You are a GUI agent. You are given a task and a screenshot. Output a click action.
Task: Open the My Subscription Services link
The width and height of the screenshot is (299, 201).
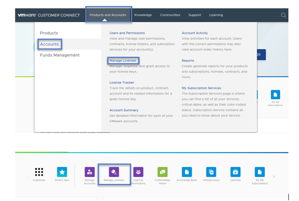point(201,88)
